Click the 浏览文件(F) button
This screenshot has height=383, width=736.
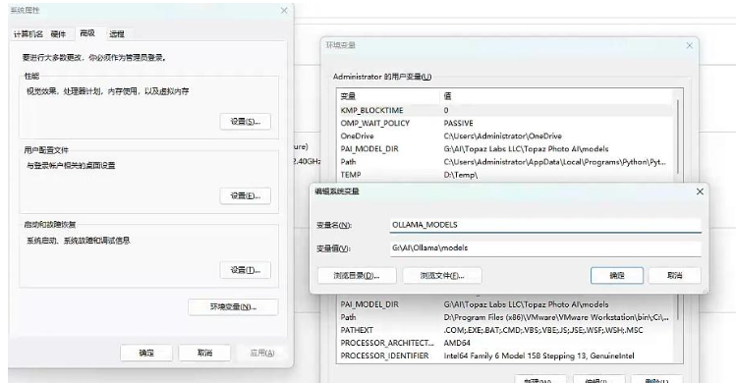coord(442,276)
